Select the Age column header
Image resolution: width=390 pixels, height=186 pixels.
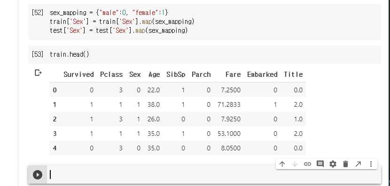click(x=154, y=74)
